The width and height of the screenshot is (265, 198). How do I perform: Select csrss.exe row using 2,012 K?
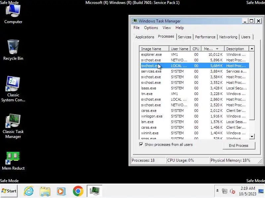pos(194,111)
